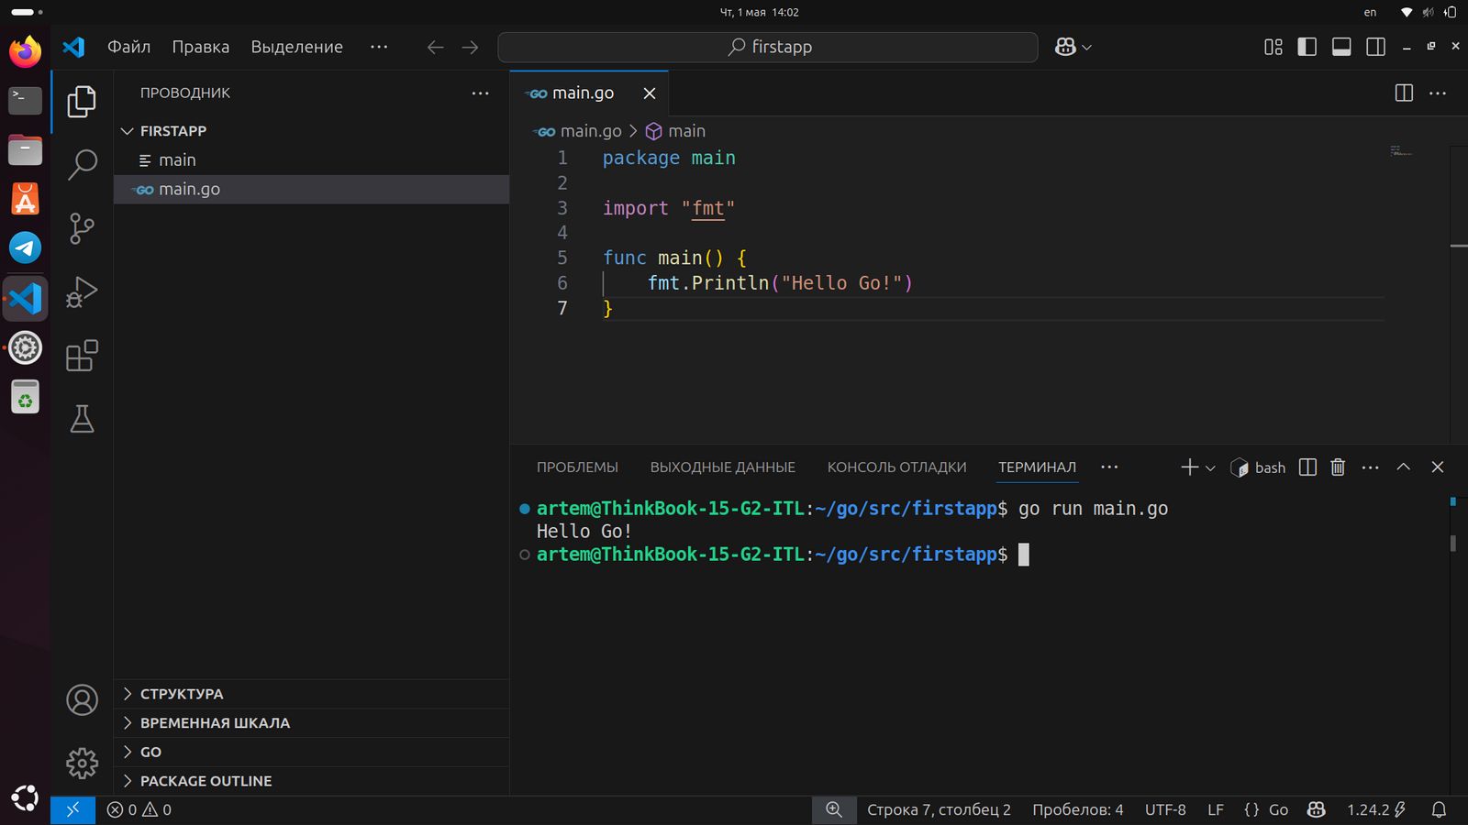Open the Search view in activity bar
The image size is (1468, 825).
[82, 165]
